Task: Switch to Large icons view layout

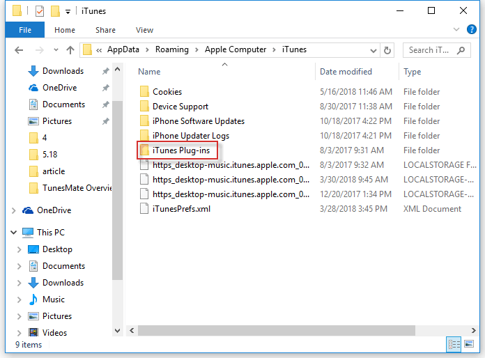Action: (x=469, y=344)
